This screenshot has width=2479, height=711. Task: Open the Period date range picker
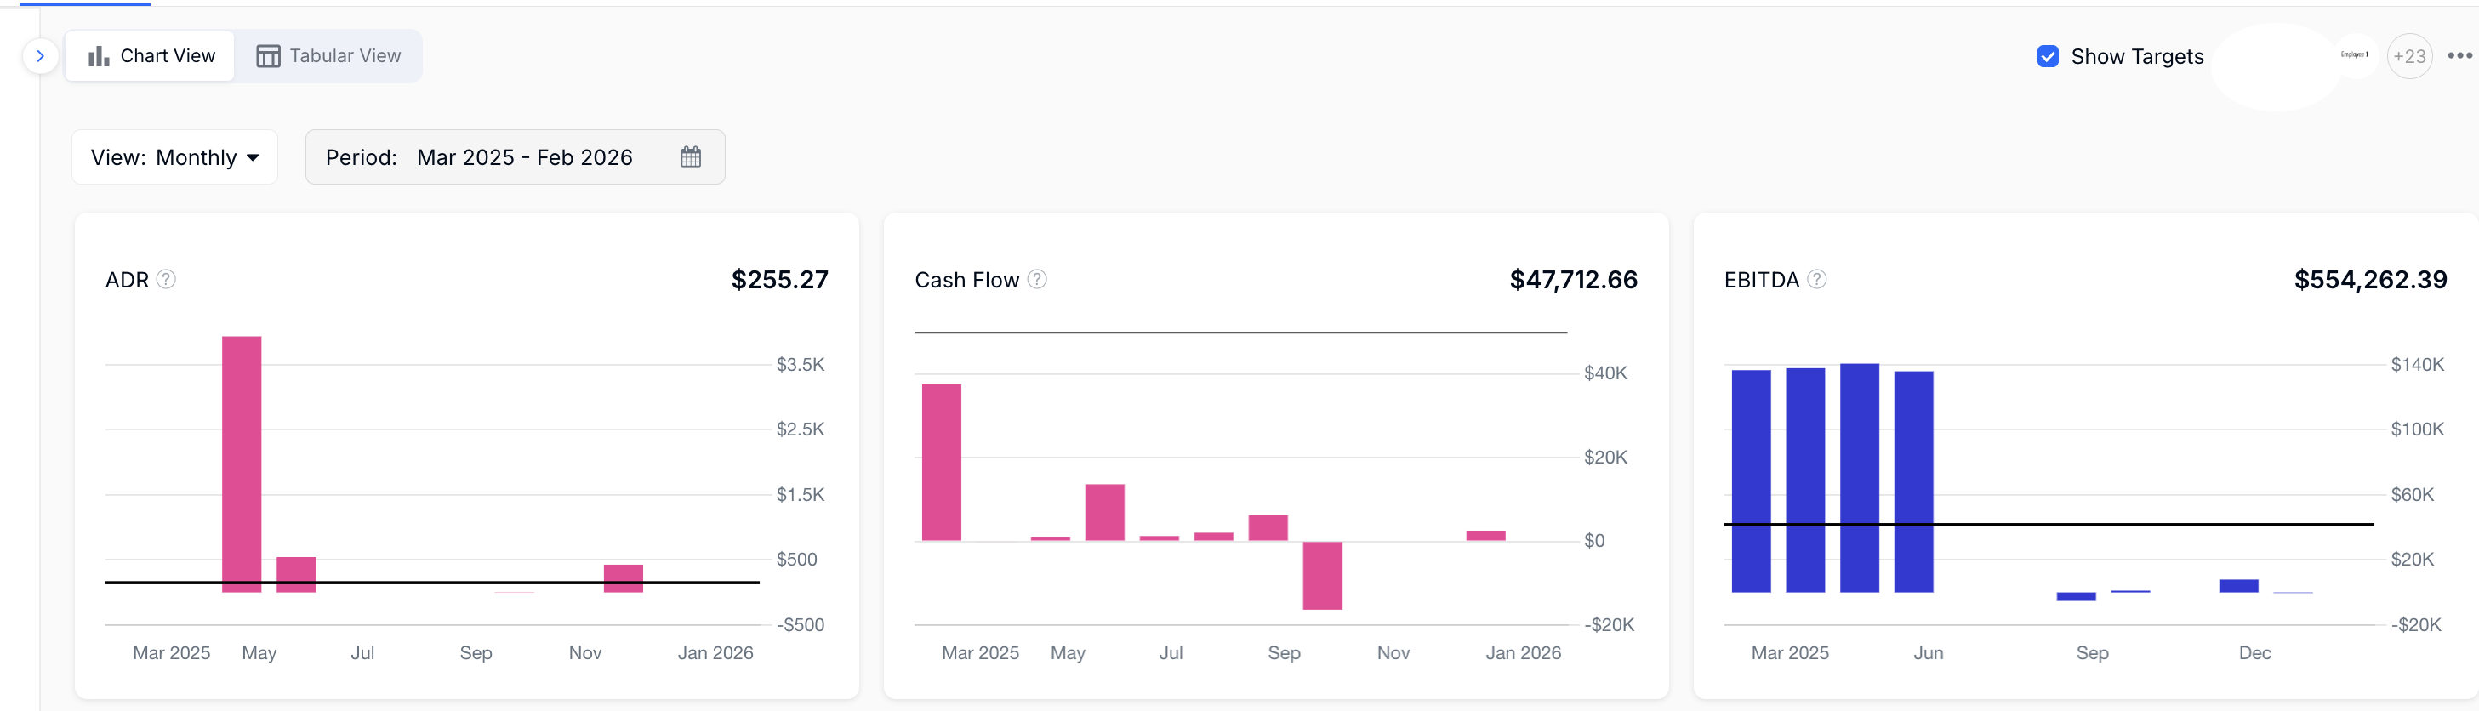click(514, 156)
